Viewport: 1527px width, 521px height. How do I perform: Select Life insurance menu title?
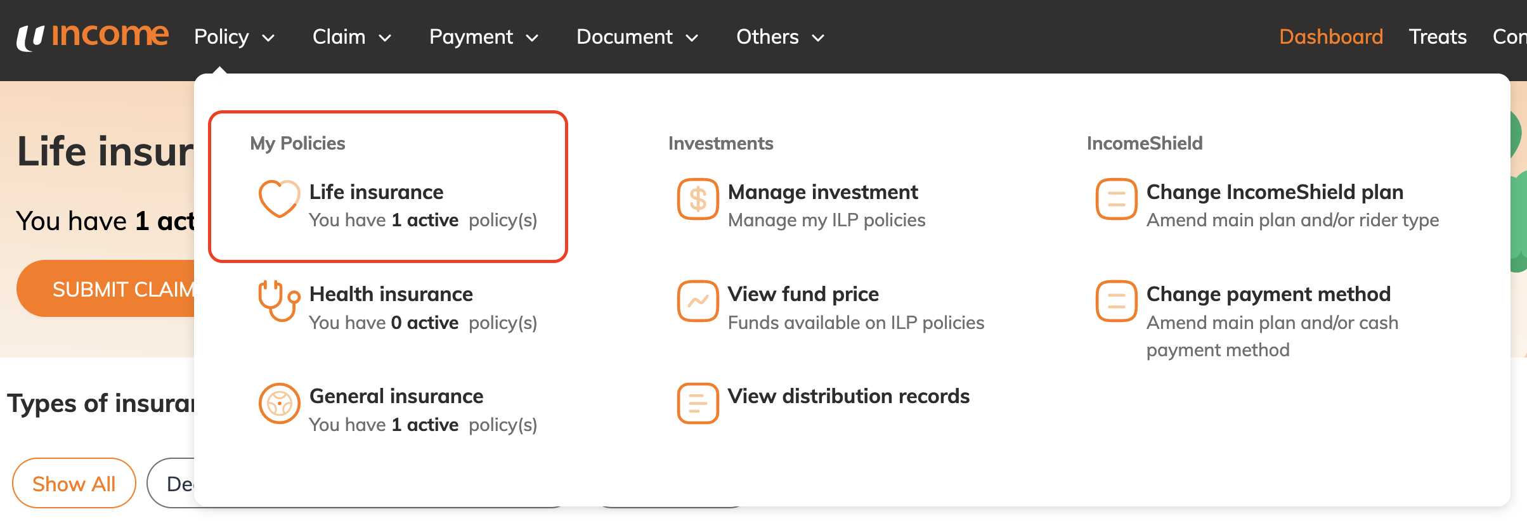click(x=377, y=192)
